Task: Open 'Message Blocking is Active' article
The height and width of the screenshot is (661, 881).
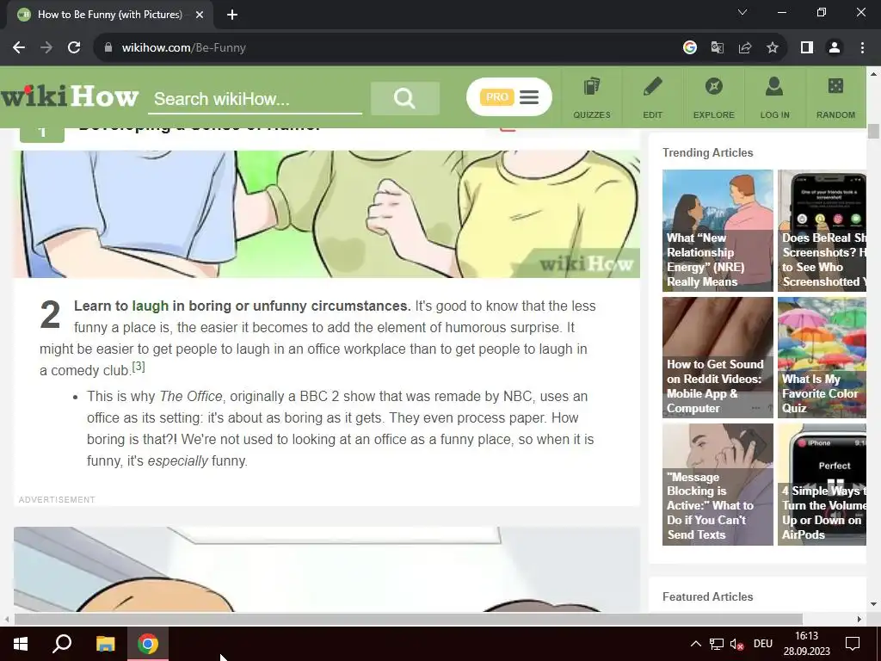Action: click(718, 485)
